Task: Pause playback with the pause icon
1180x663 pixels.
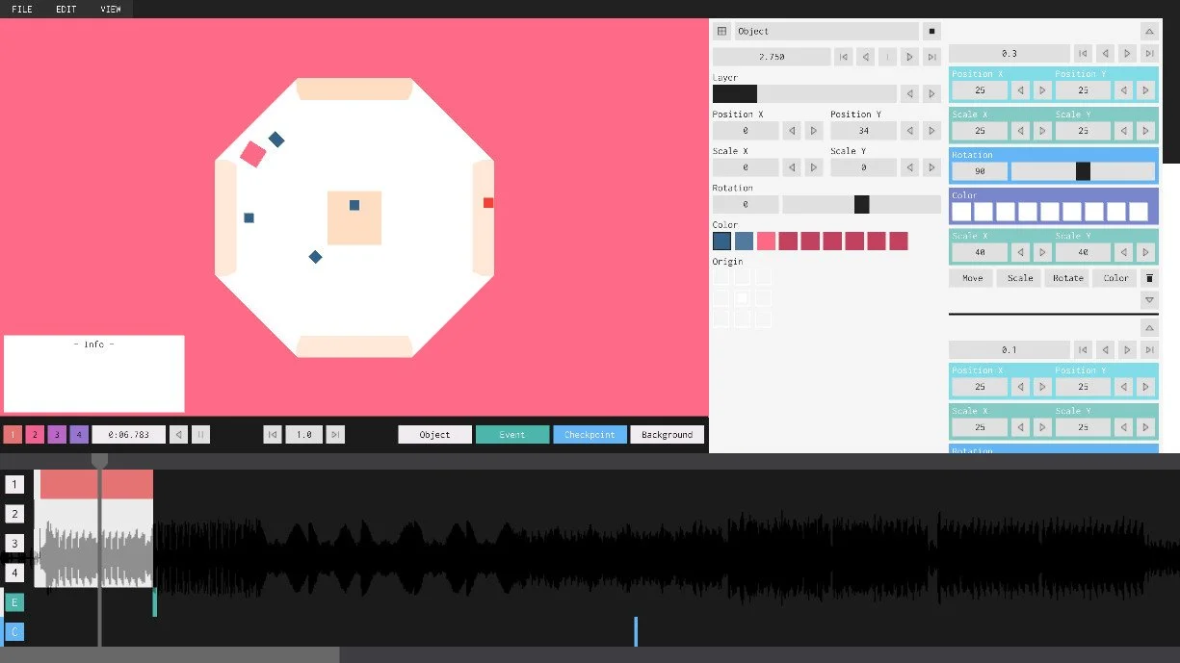Action: [201, 435]
